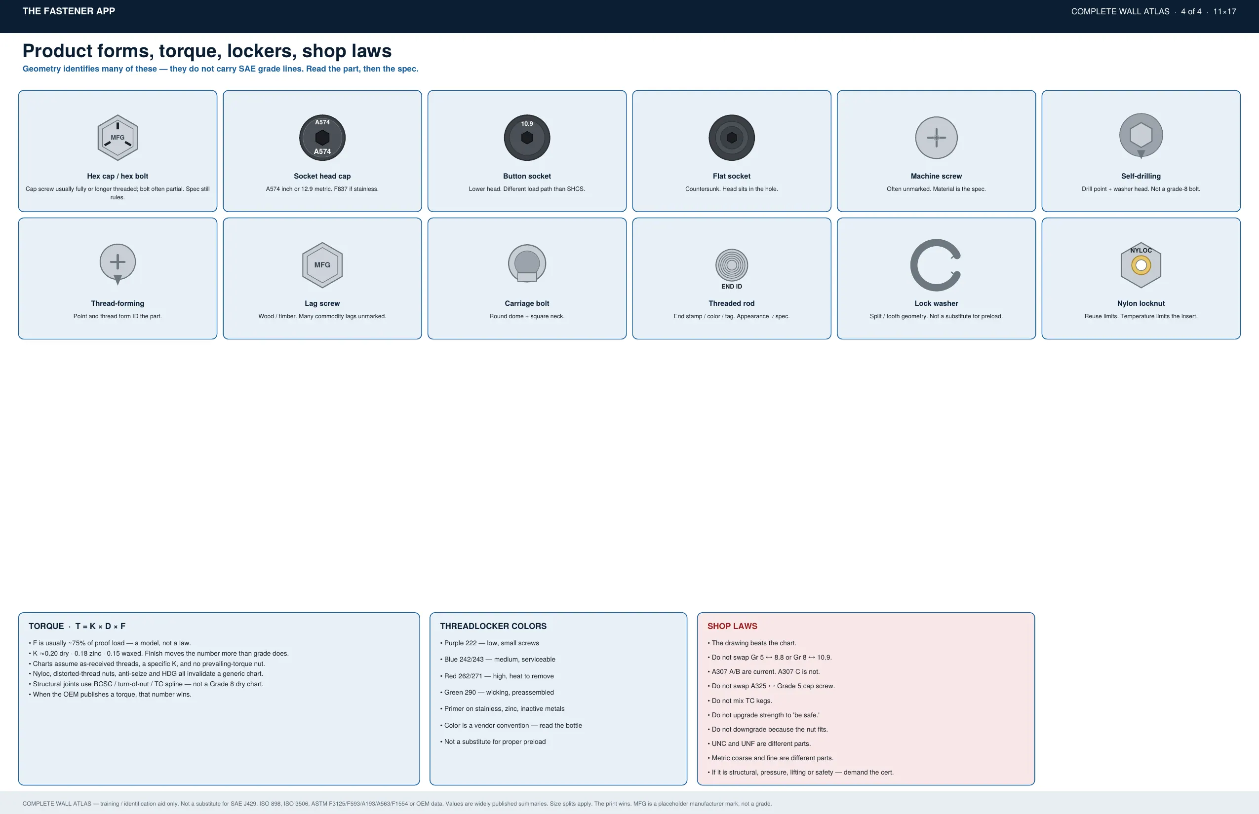
Task: Click 'Lower head. Different load path than SHCS.'
Action: (x=527, y=188)
